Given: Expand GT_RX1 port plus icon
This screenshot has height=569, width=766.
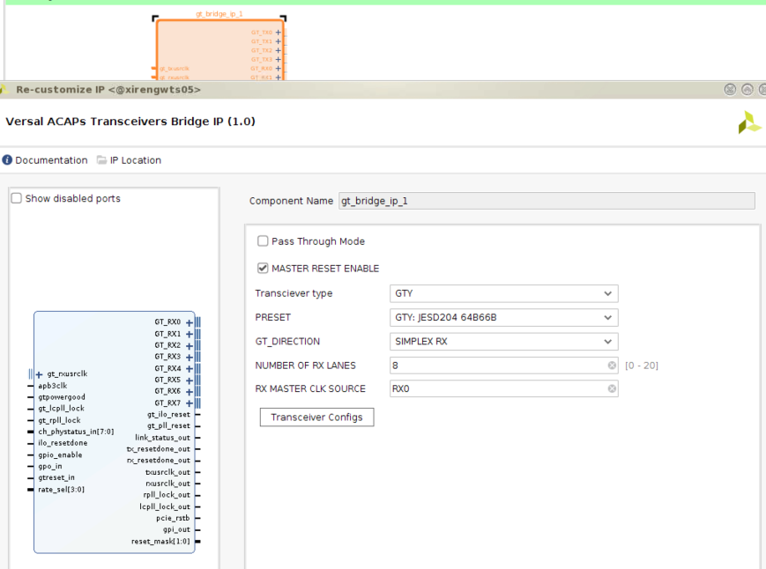Looking at the screenshot, I should click(x=189, y=334).
